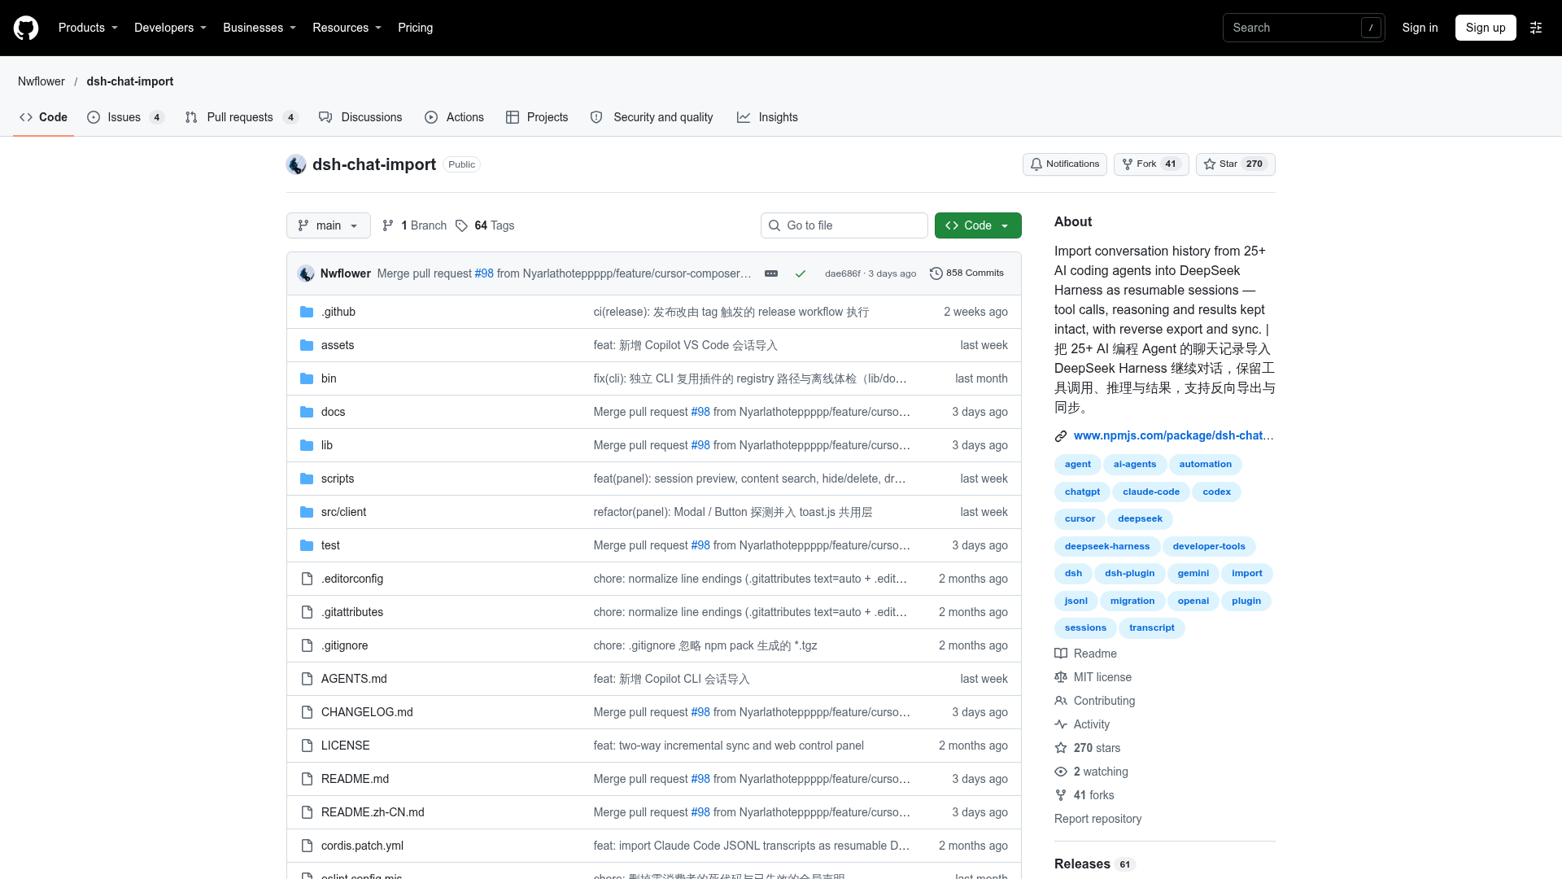Screen dimensions: 1562x879
Task: Open the README.zh-CN.md file
Action: click(x=373, y=812)
